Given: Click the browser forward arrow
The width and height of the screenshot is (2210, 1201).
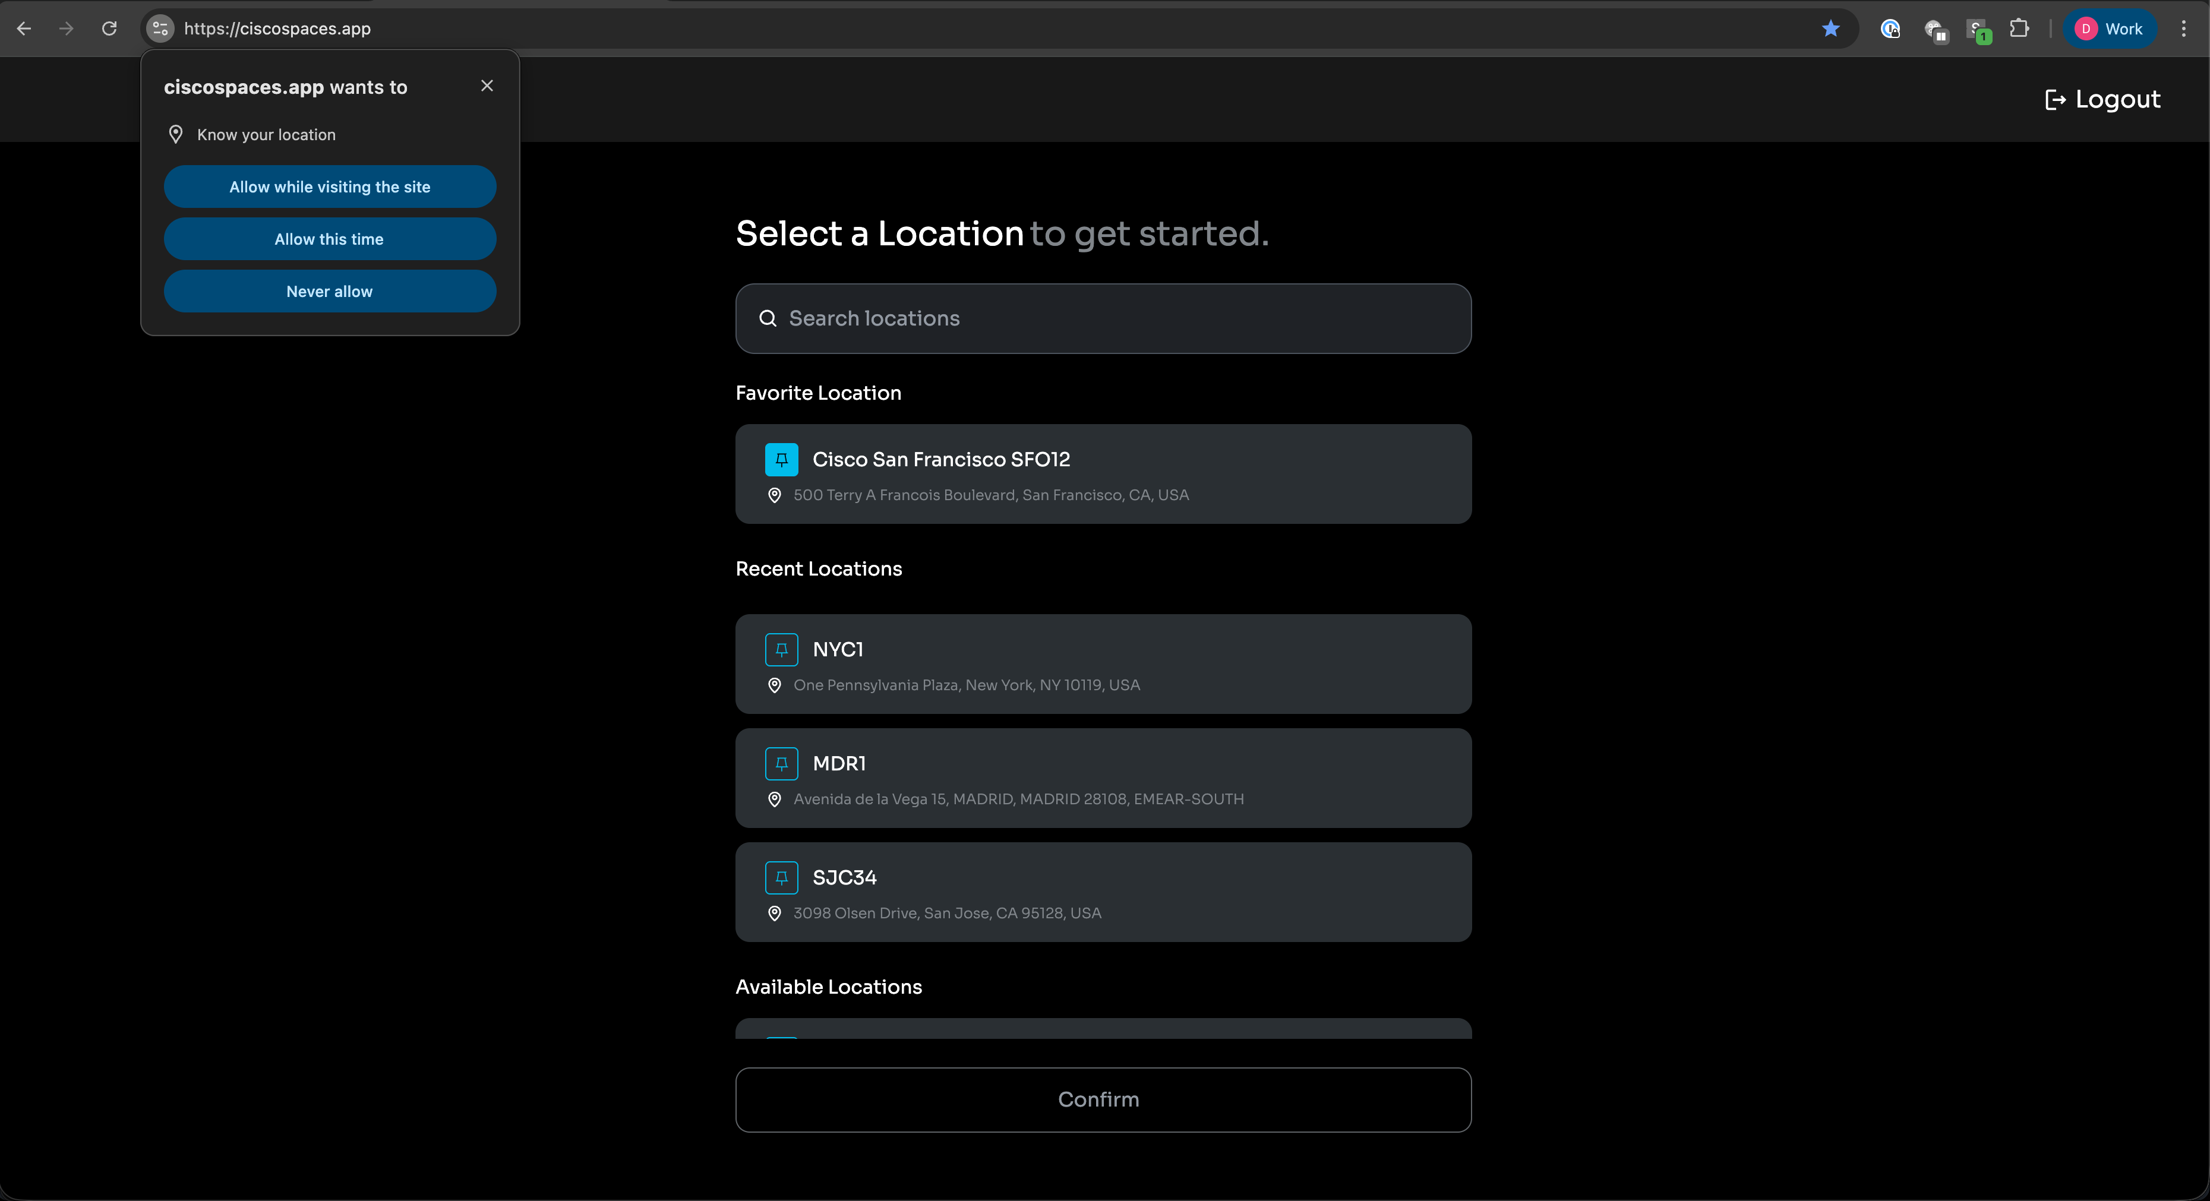Looking at the screenshot, I should 66,29.
